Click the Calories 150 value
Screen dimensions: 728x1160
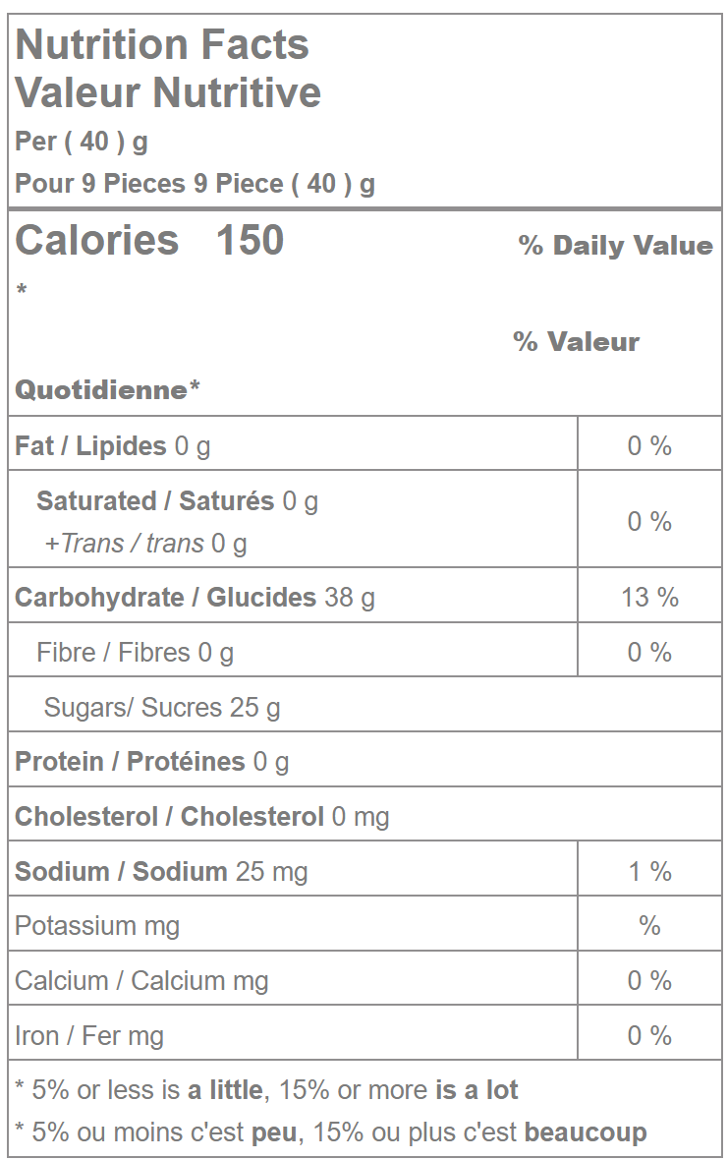click(149, 241)
